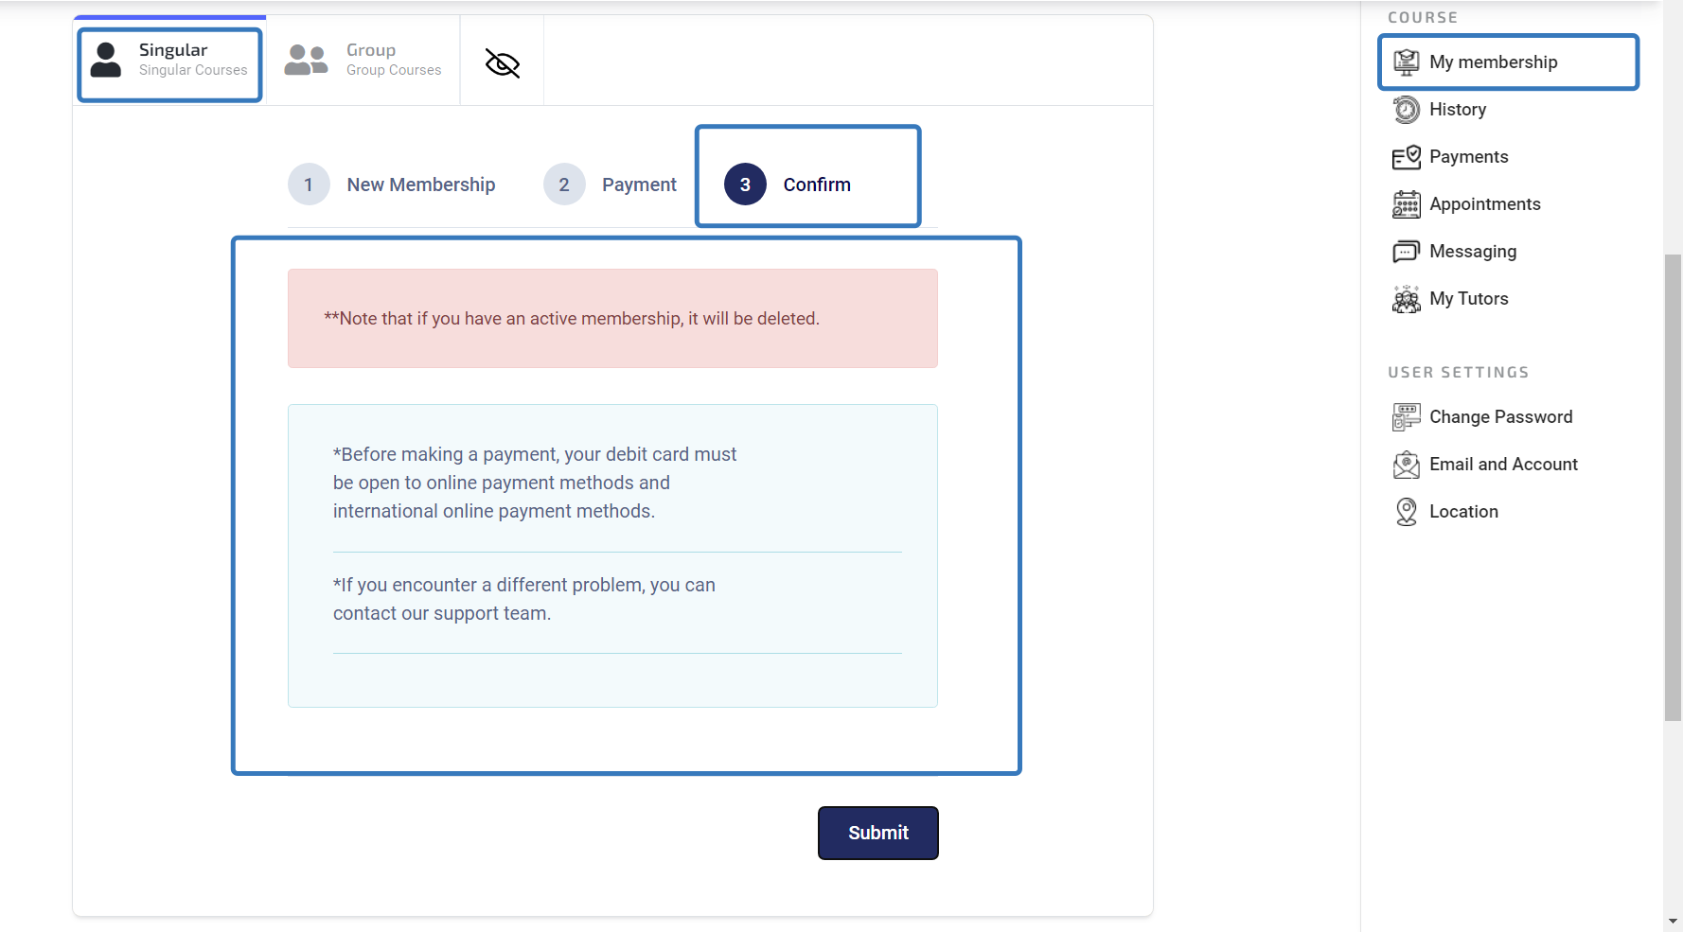Select step 3 Confirm
Screen dimensions: 1683x932
click(788, 185)
